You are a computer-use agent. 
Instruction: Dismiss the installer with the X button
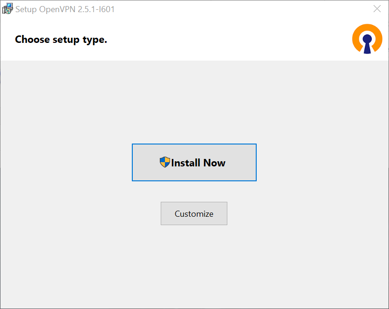tap(377, 9)
